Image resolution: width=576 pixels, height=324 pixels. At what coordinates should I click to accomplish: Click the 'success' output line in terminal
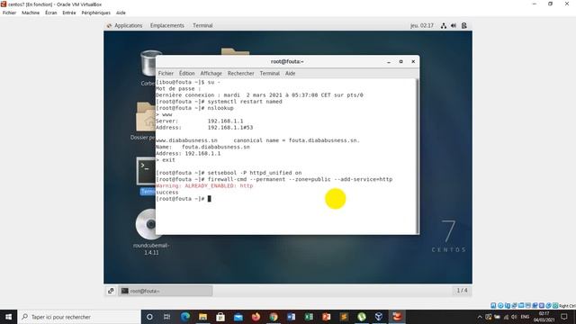pos(166,192)
